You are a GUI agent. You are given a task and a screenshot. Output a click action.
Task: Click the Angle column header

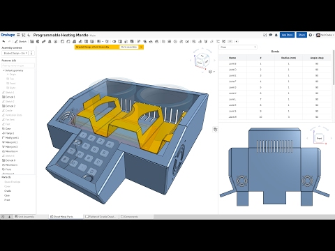point(317,58)
